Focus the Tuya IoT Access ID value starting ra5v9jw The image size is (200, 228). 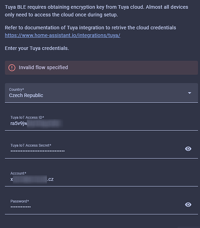coord(36,123)
